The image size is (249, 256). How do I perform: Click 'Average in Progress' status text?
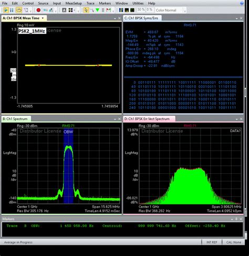[x=18, y=242]
